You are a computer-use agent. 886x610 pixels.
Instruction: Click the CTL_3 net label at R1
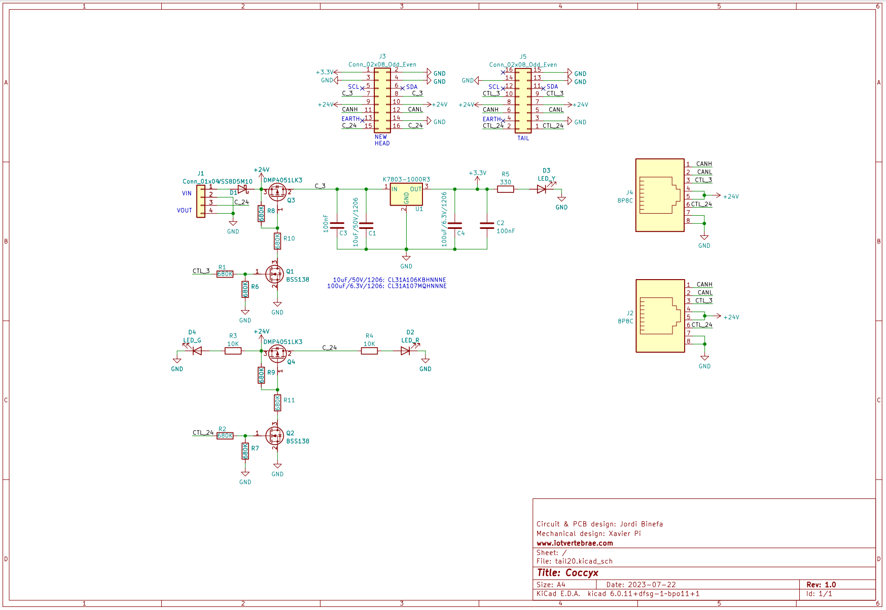(x=201, y=271)
